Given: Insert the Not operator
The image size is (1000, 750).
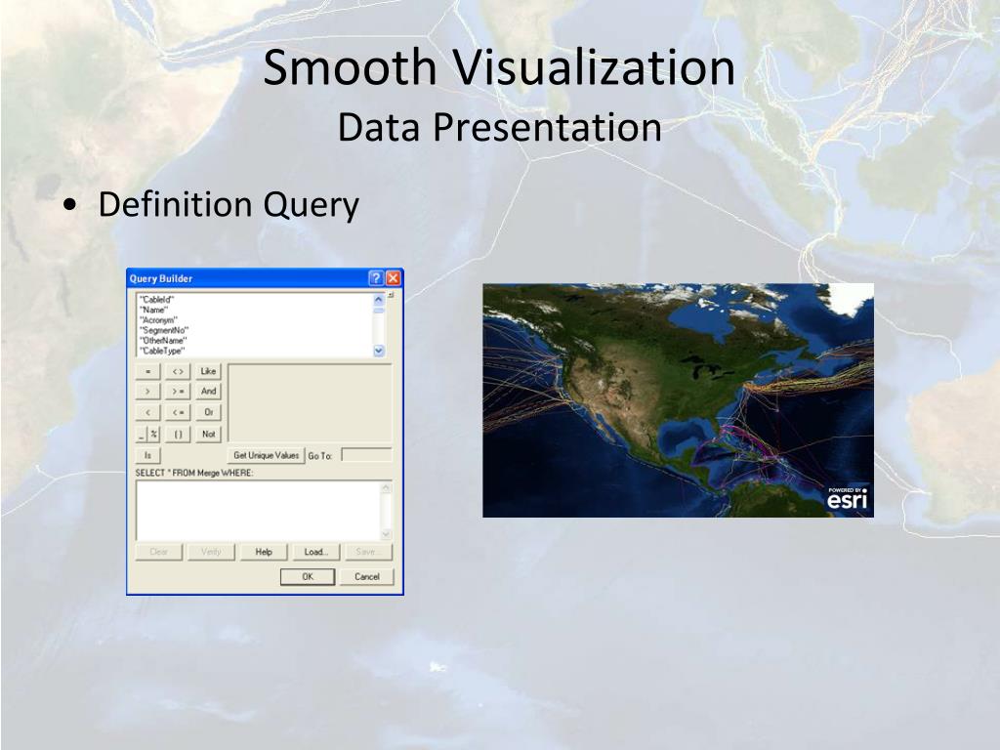Looking at the screenshot, I should (209, 435).
